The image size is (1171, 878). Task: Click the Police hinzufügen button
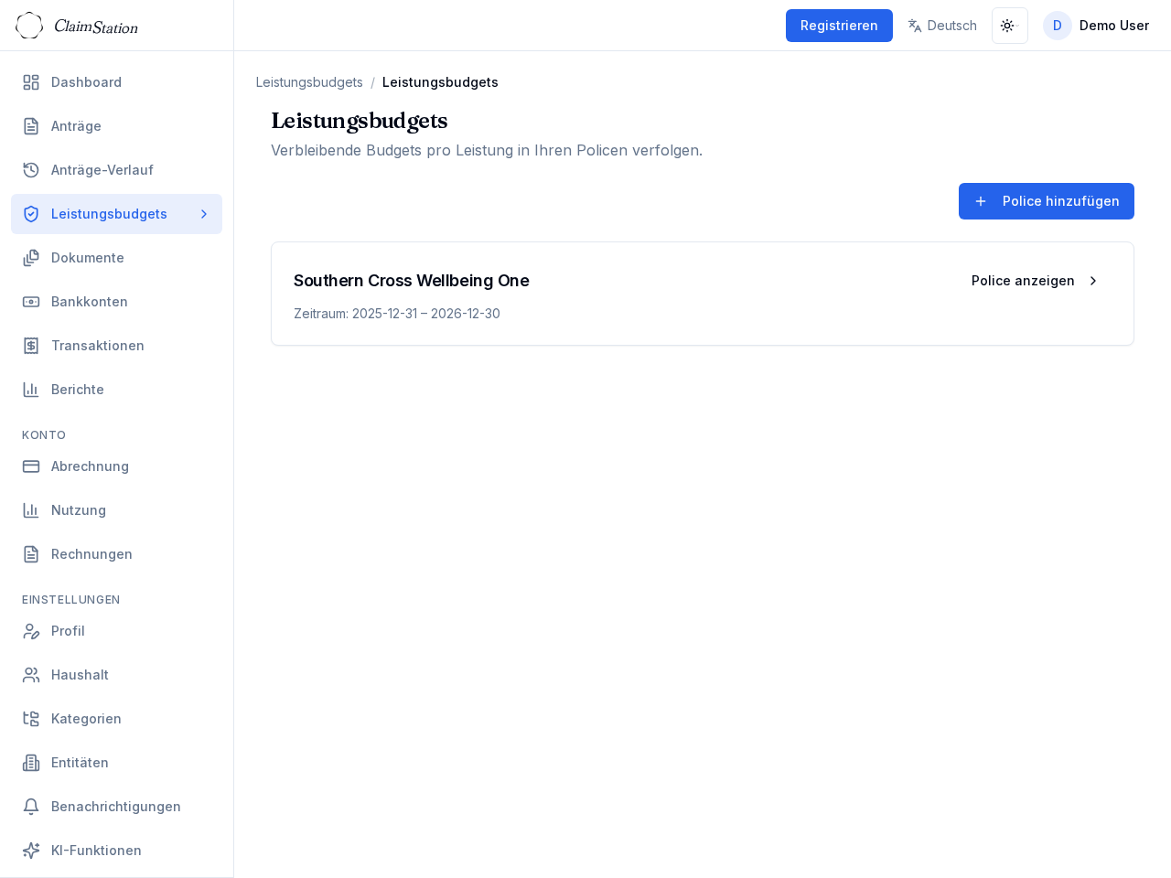click(1046, 201)
